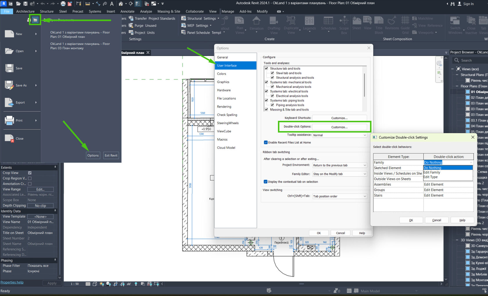
Task: Click the Undo arrow in quick access toolbar
Action: point(43,4)
